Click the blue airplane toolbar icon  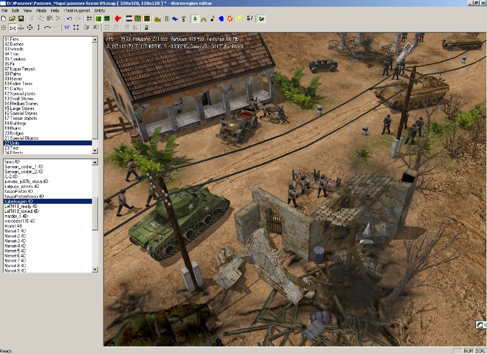click(x=176, y=19)
